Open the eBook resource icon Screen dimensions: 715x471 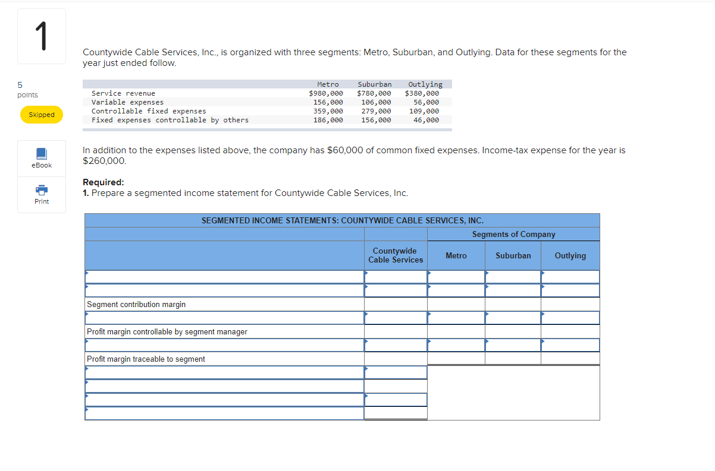(42, 154)
